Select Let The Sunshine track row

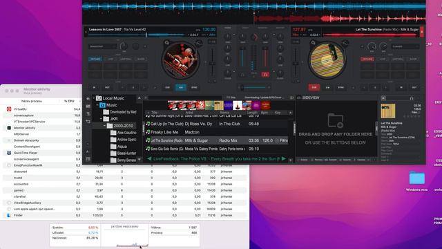[x=217, y=140]
